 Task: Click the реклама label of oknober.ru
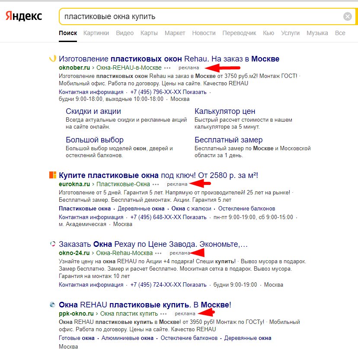point(189,68)
